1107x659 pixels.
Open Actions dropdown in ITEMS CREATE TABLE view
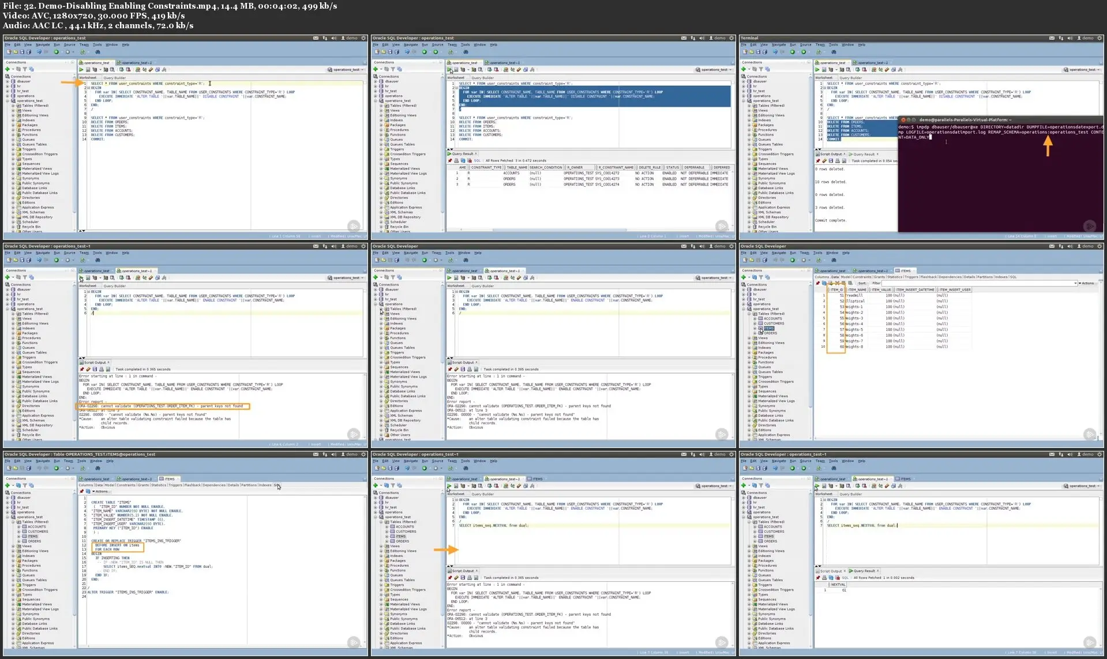click(x=101, y=492)
